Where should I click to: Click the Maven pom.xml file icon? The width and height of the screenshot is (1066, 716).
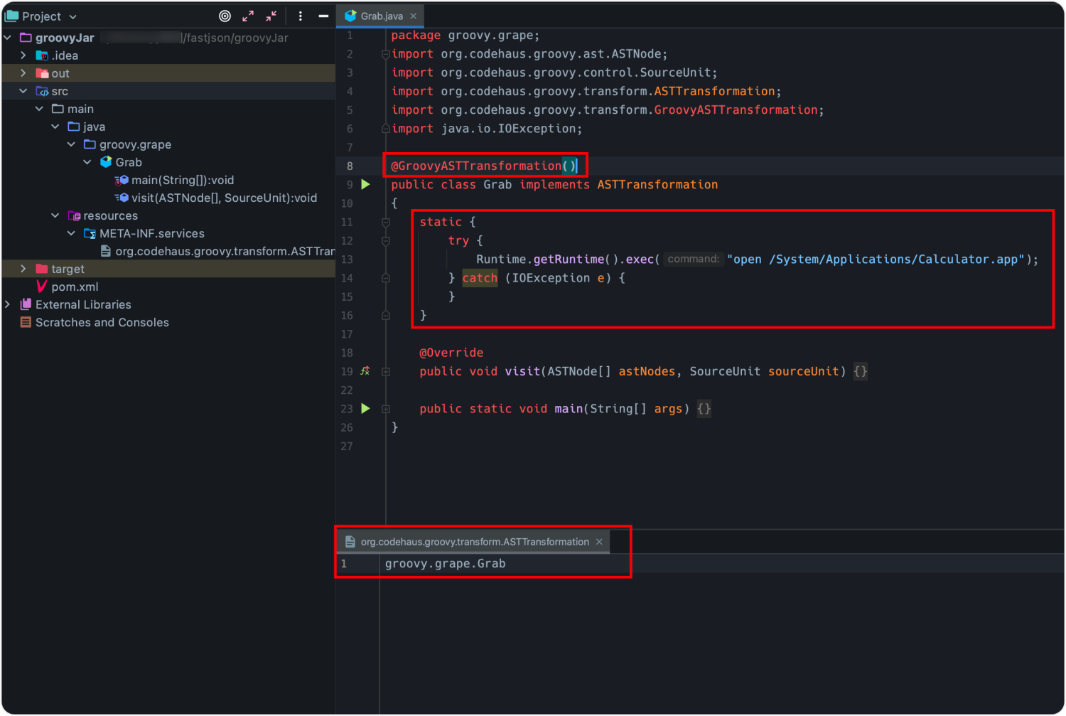coord(42,287)
